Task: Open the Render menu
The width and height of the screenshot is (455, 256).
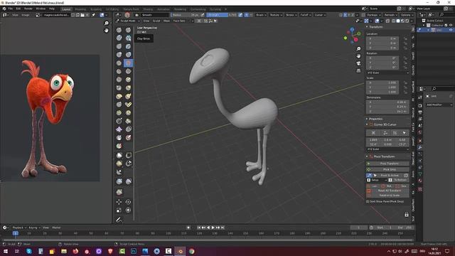Action: (28, 9)
